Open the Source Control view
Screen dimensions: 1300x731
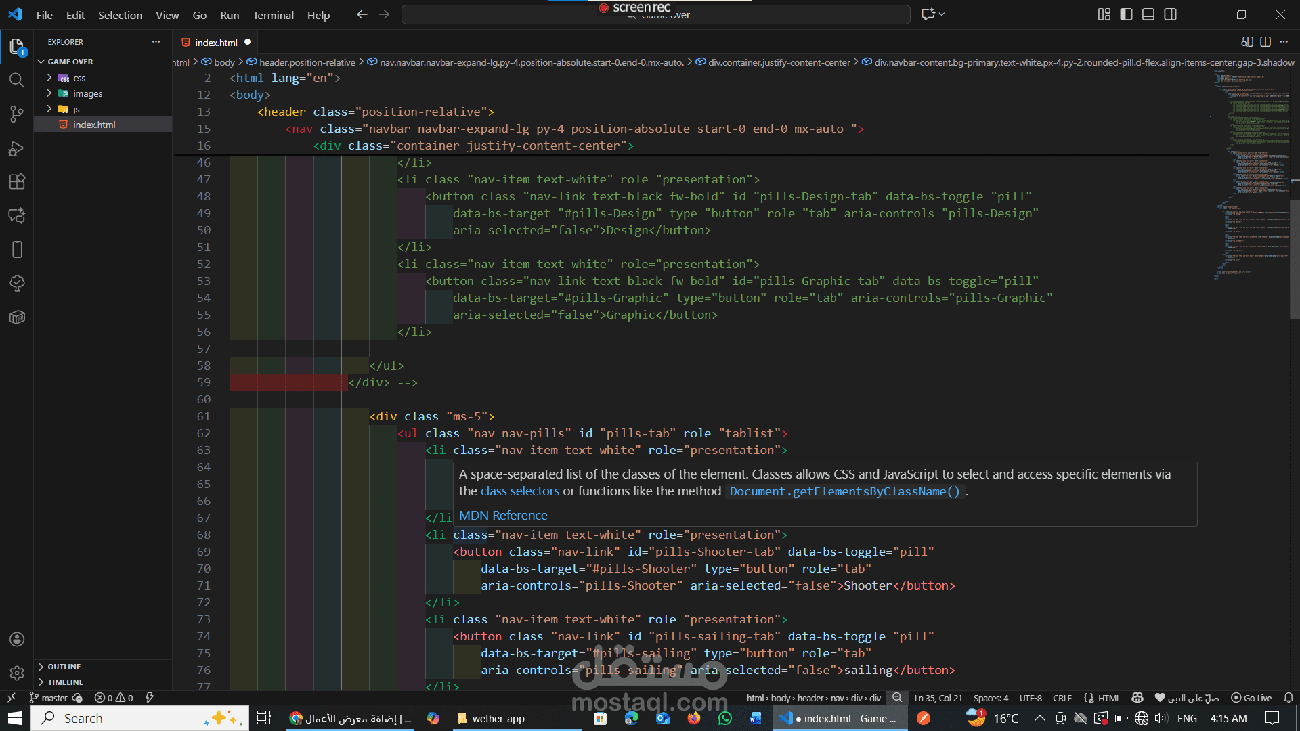(x=17, y=114)
